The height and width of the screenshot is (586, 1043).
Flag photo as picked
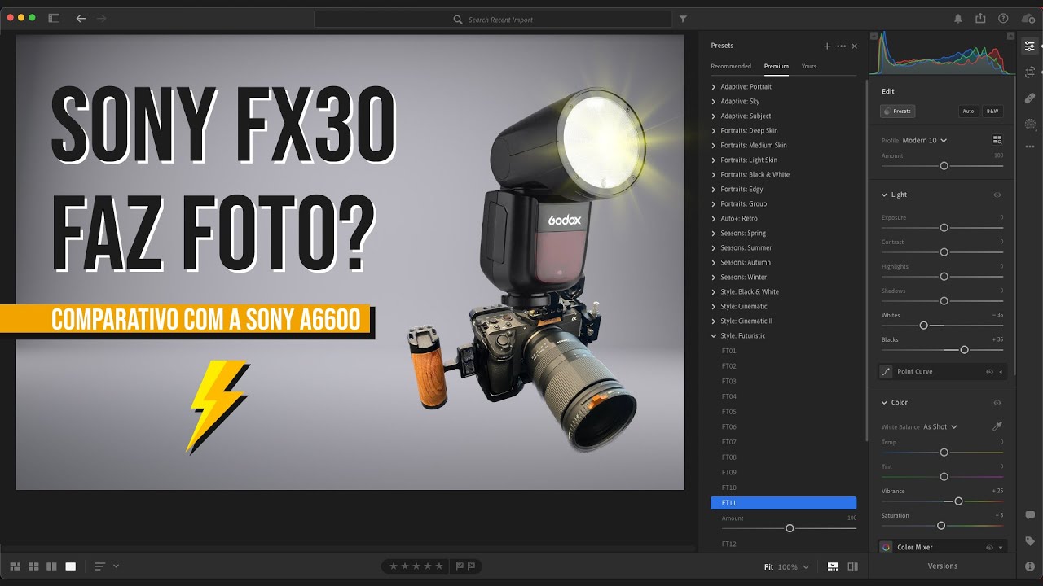[x=460, y=566]
